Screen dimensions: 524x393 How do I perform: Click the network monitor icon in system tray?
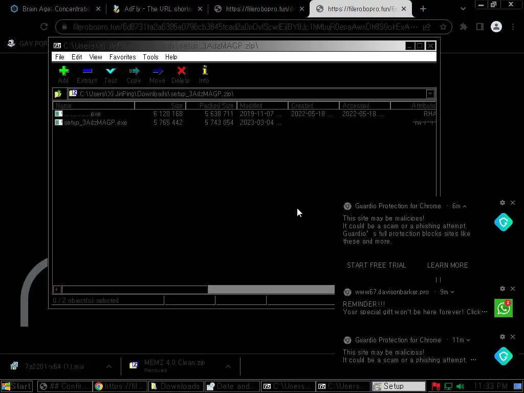[x=448, y=387]
